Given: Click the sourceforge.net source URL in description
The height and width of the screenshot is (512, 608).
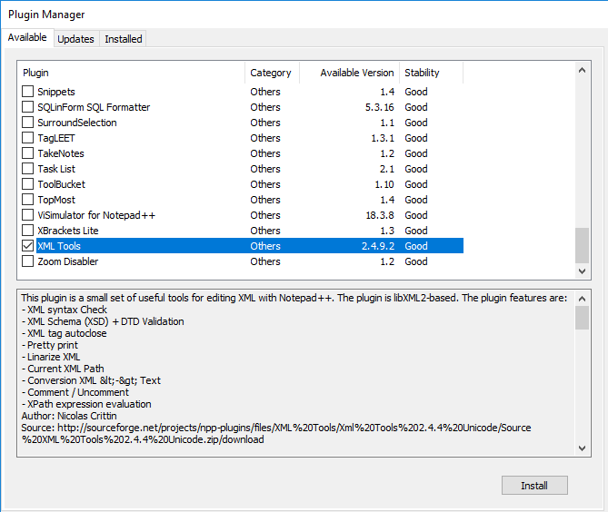Looking at the screenshot, I should (276, 433).
